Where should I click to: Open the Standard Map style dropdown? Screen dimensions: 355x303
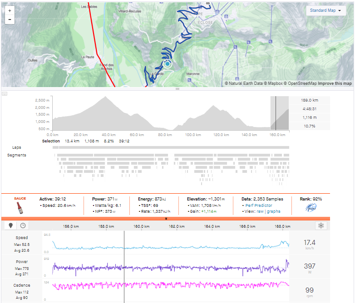coord(326,10)
